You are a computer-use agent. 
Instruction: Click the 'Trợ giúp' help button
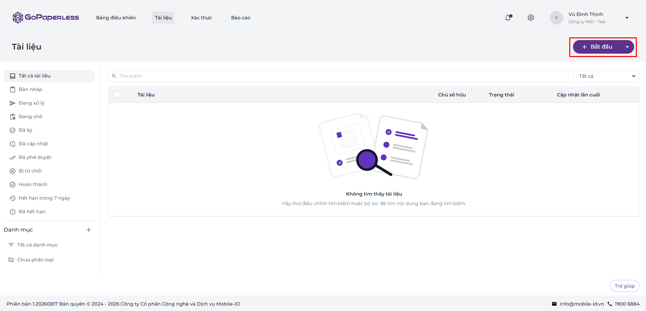point(625,286)
